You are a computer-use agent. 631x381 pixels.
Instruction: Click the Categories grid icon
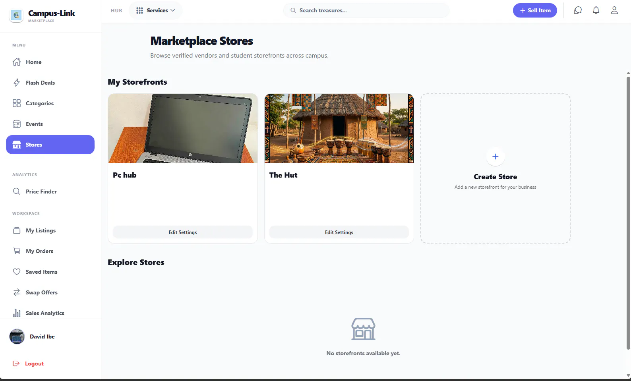tap(17, 103)
